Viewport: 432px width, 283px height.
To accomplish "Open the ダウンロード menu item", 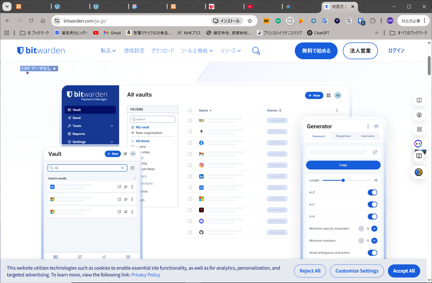I will pyautogui.click(x=163, y=51).
